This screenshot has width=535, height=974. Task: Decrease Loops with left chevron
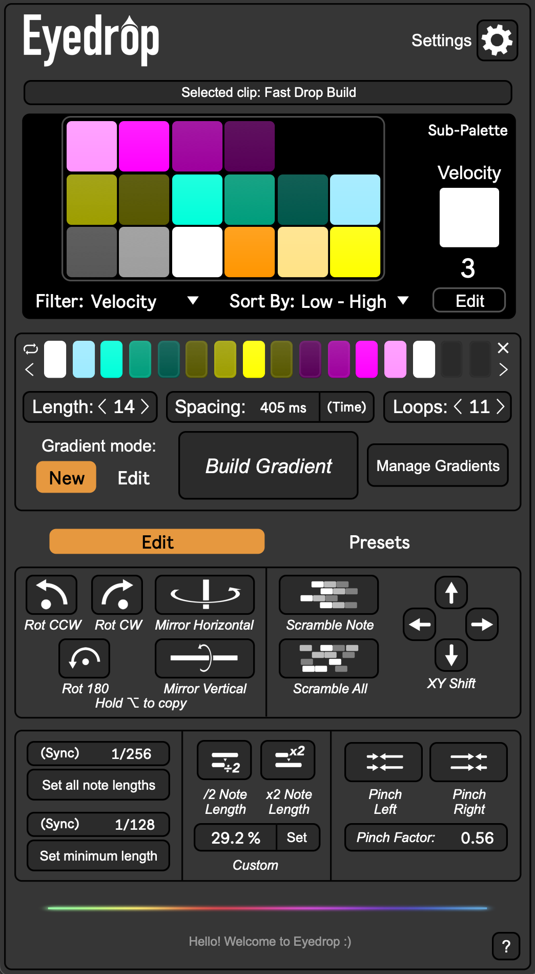[x=458, y=407]
